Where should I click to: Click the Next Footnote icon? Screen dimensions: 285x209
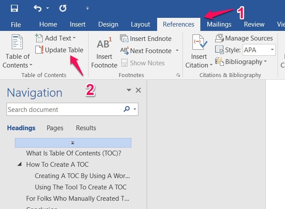(124, 51)
